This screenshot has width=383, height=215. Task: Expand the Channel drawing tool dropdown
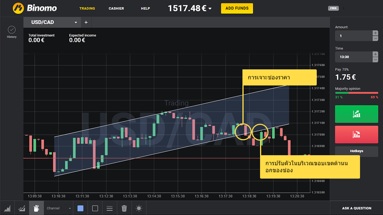(x=70, y=208)
